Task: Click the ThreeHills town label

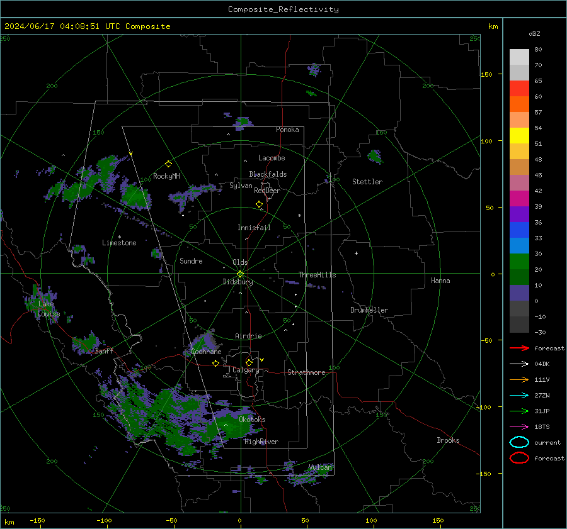Action: [x=317, y=275]
